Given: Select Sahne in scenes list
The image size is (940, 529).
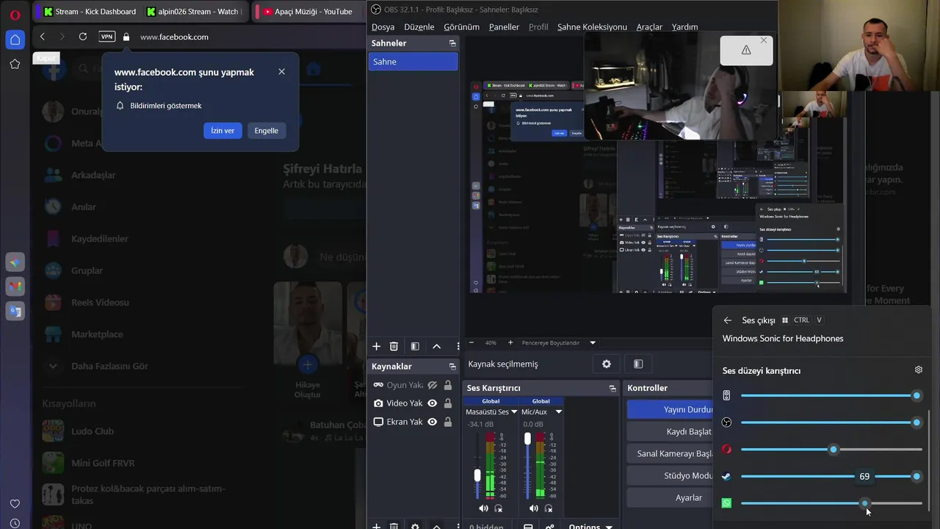Looking at the screenshot, I should [413, 62].
